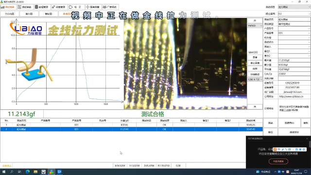311x175 pixels.
Task: Click the record video button below label265
Action: [255, 57]
